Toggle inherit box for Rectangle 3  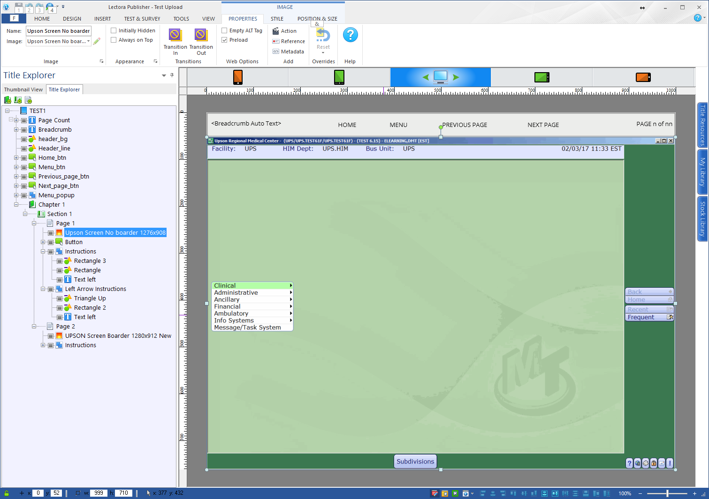click(60, 261)
